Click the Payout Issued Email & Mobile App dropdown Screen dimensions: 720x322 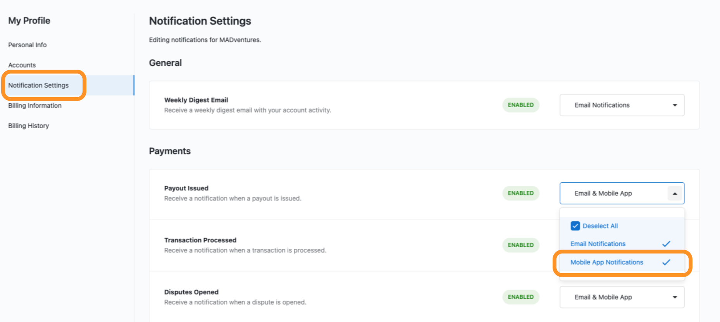613,194
